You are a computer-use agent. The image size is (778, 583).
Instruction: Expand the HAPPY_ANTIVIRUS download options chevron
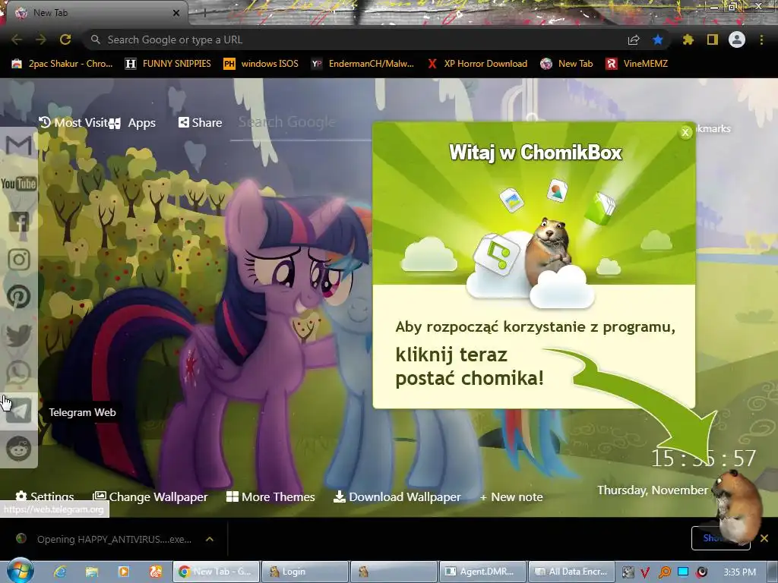tap(210, 539)
